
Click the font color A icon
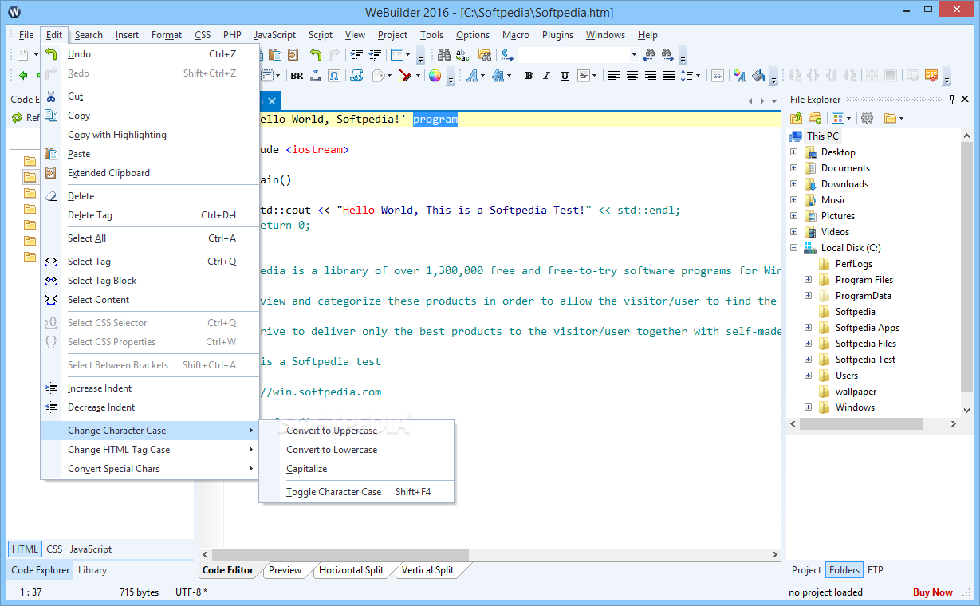(x=739, y=76)
